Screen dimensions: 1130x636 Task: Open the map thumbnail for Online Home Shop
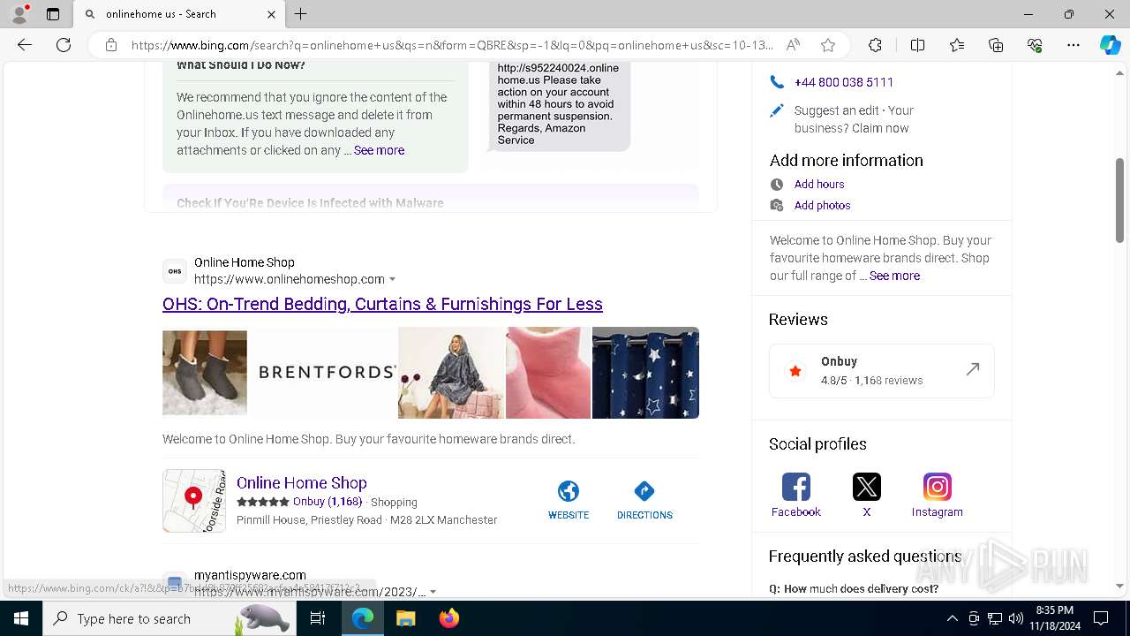click(x=194, y=501)
